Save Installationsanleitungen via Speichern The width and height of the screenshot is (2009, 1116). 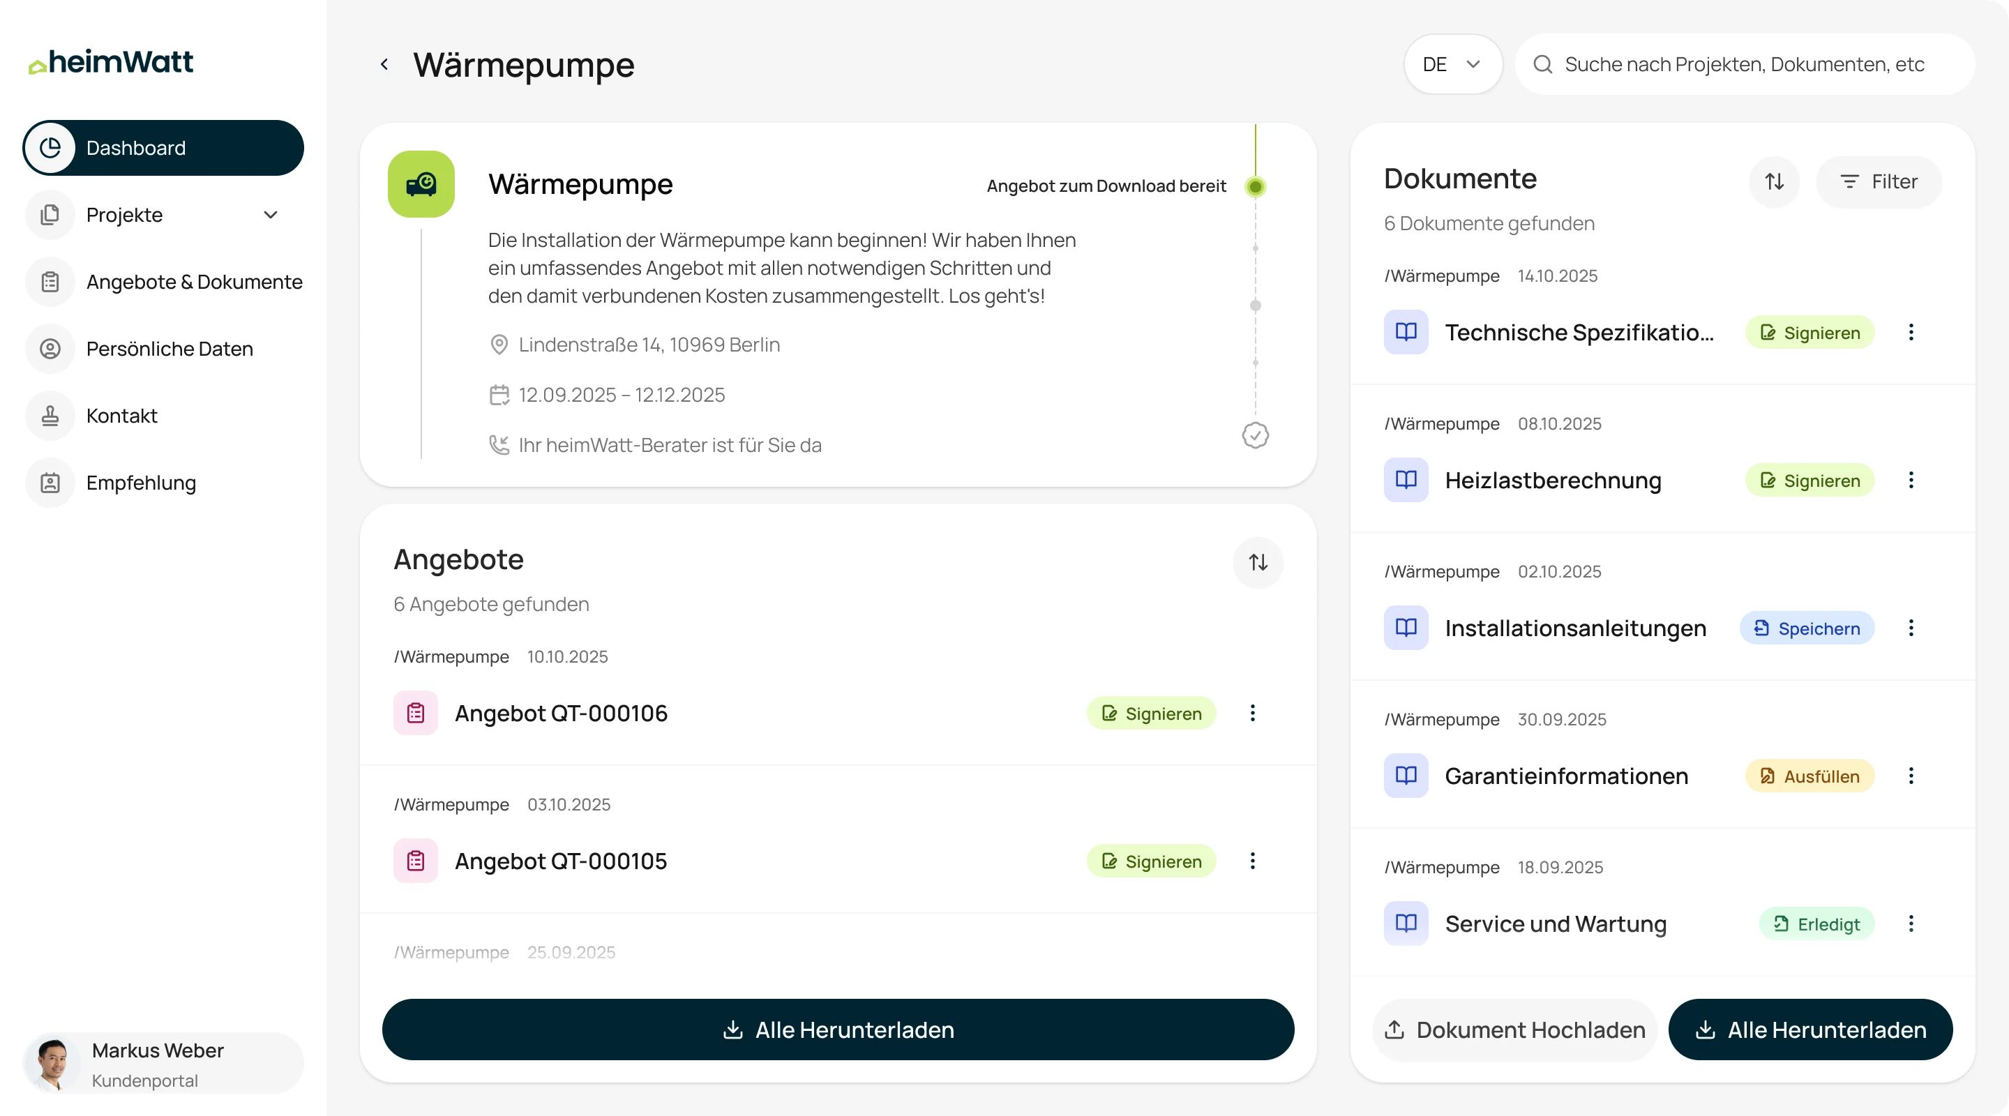pos(1806,628)
